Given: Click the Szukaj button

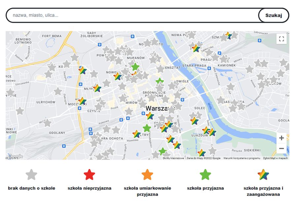Looking at the screenshot, I should tap(274, 16).
